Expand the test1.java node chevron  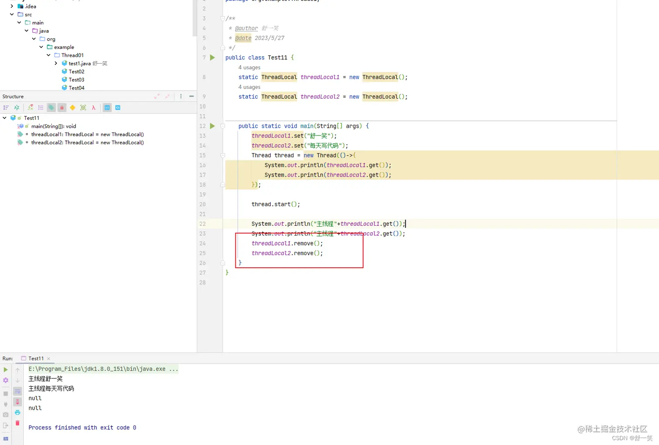click(x=56, y=63)
